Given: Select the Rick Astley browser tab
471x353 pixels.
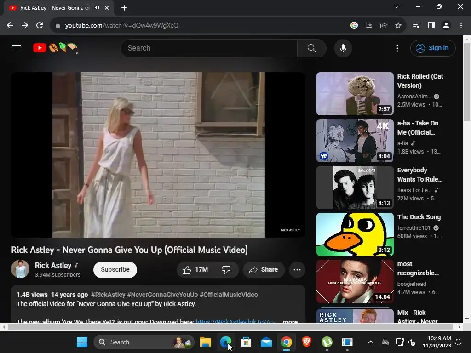Looking at the screenshot, I should 59,8.
